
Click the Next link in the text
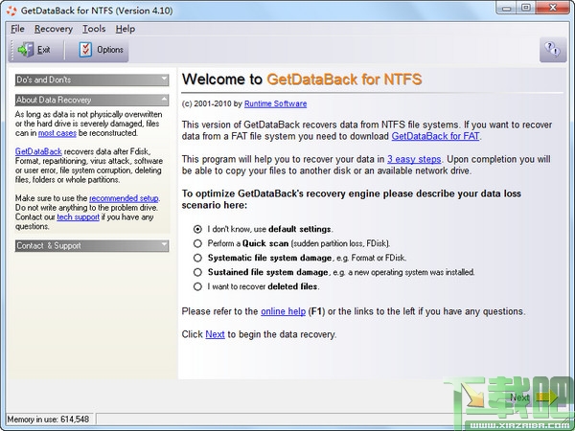click(x=215, y=334)
